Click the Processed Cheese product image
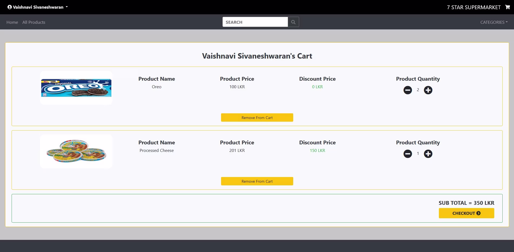Screen dimensions: 514x252 tap(76, 151)
